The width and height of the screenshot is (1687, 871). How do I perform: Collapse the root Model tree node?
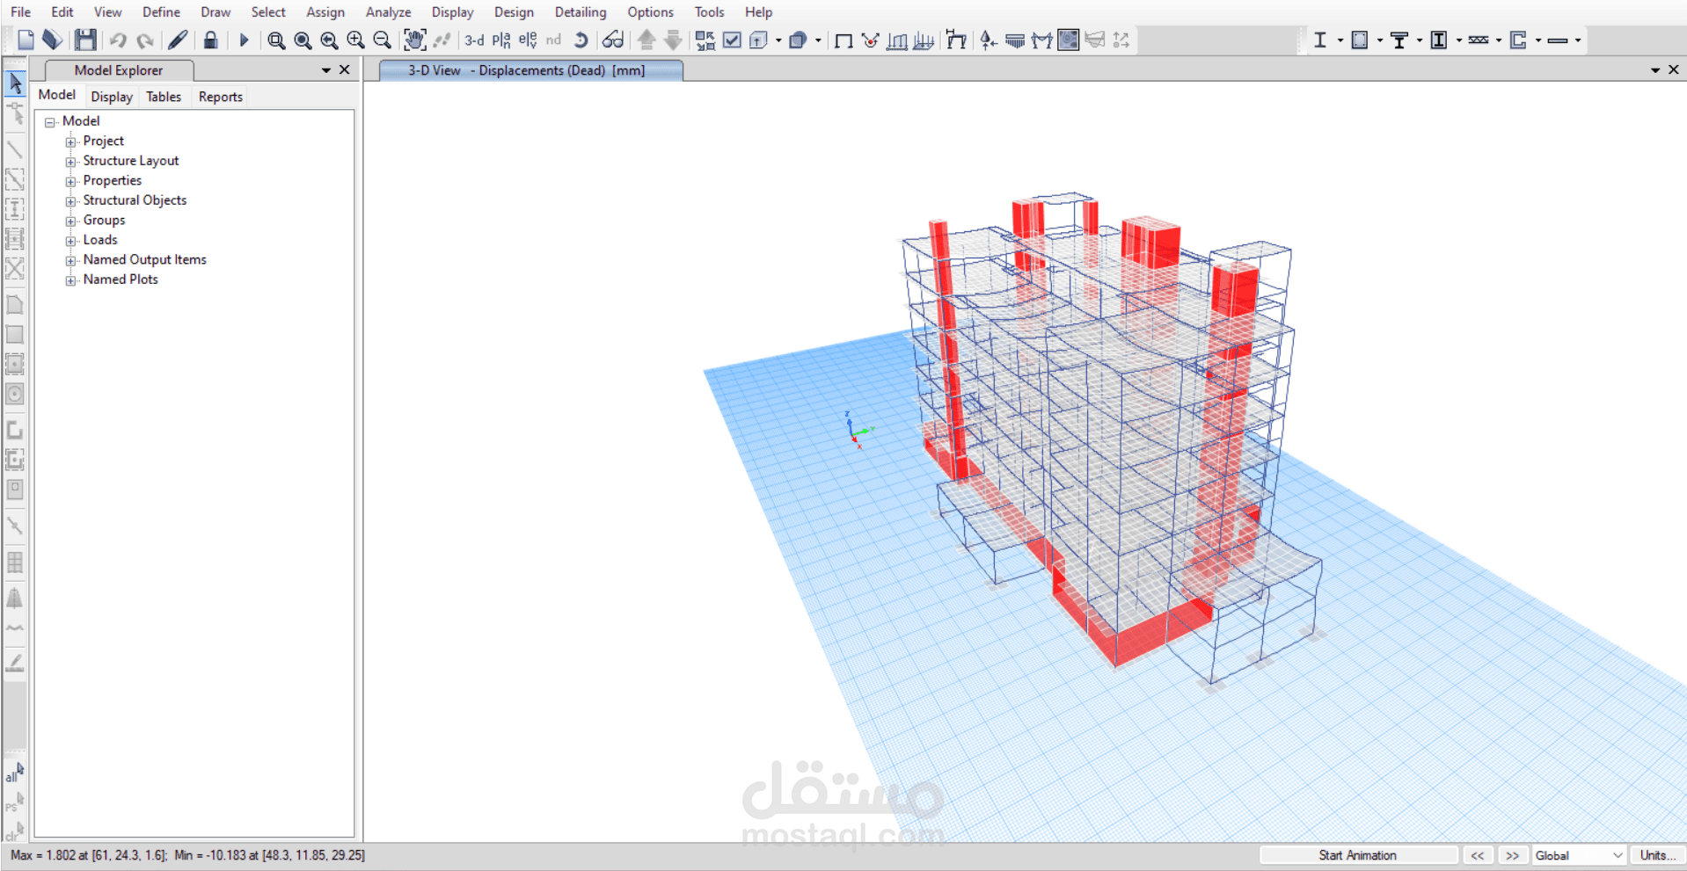tap(50, 122)
